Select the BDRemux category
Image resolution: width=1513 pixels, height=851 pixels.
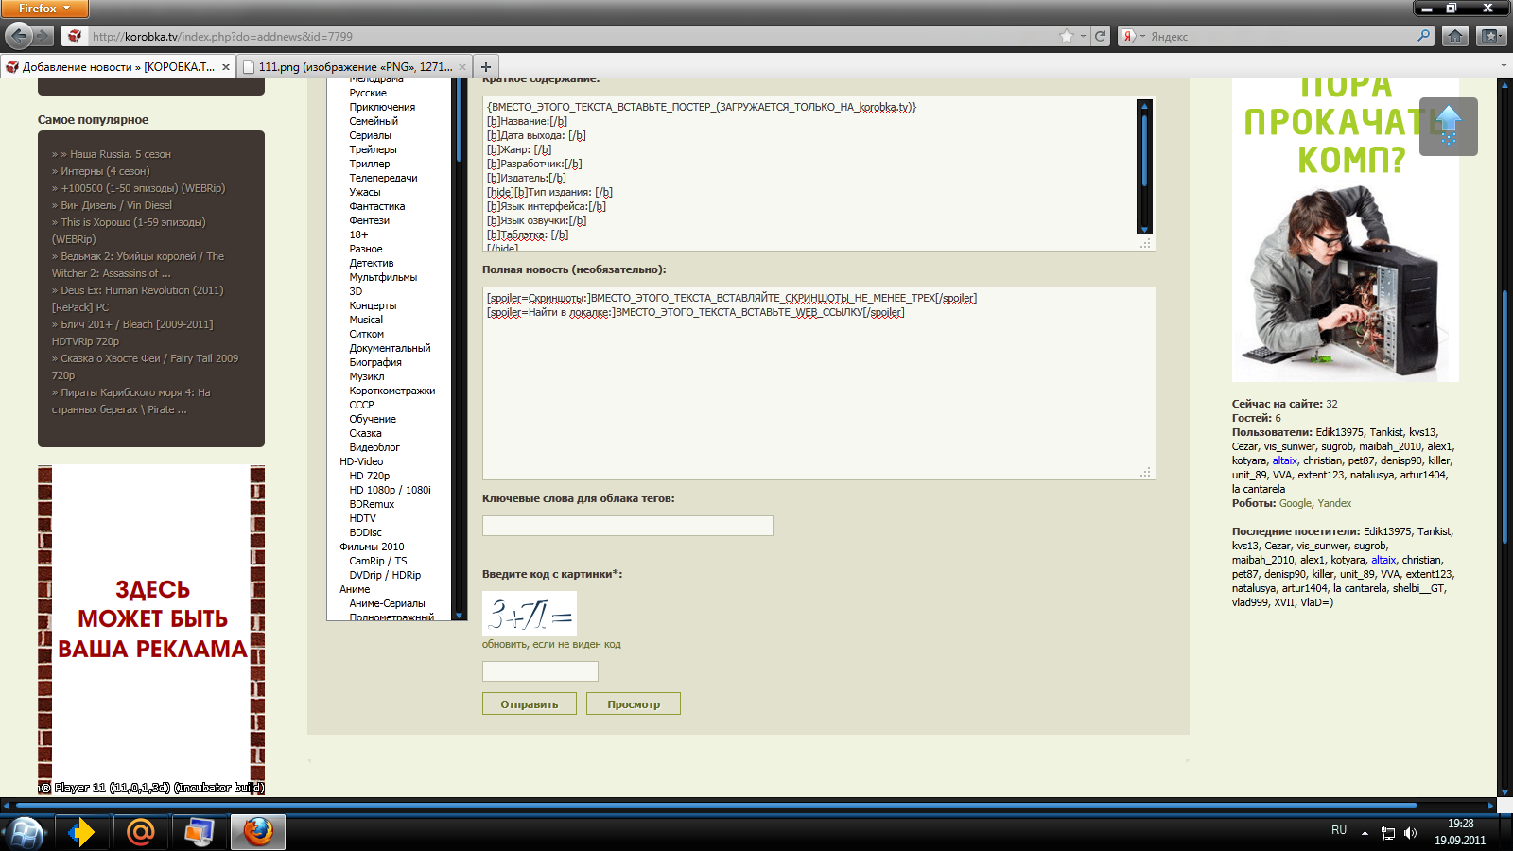point(372,504)
